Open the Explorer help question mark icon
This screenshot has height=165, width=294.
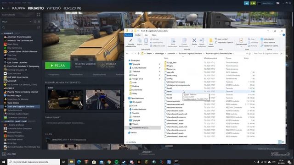pos(283,35)
